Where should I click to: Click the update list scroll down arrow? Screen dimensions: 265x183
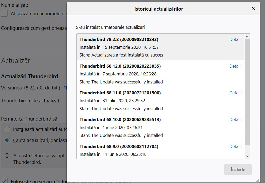[x=247, y=156]
